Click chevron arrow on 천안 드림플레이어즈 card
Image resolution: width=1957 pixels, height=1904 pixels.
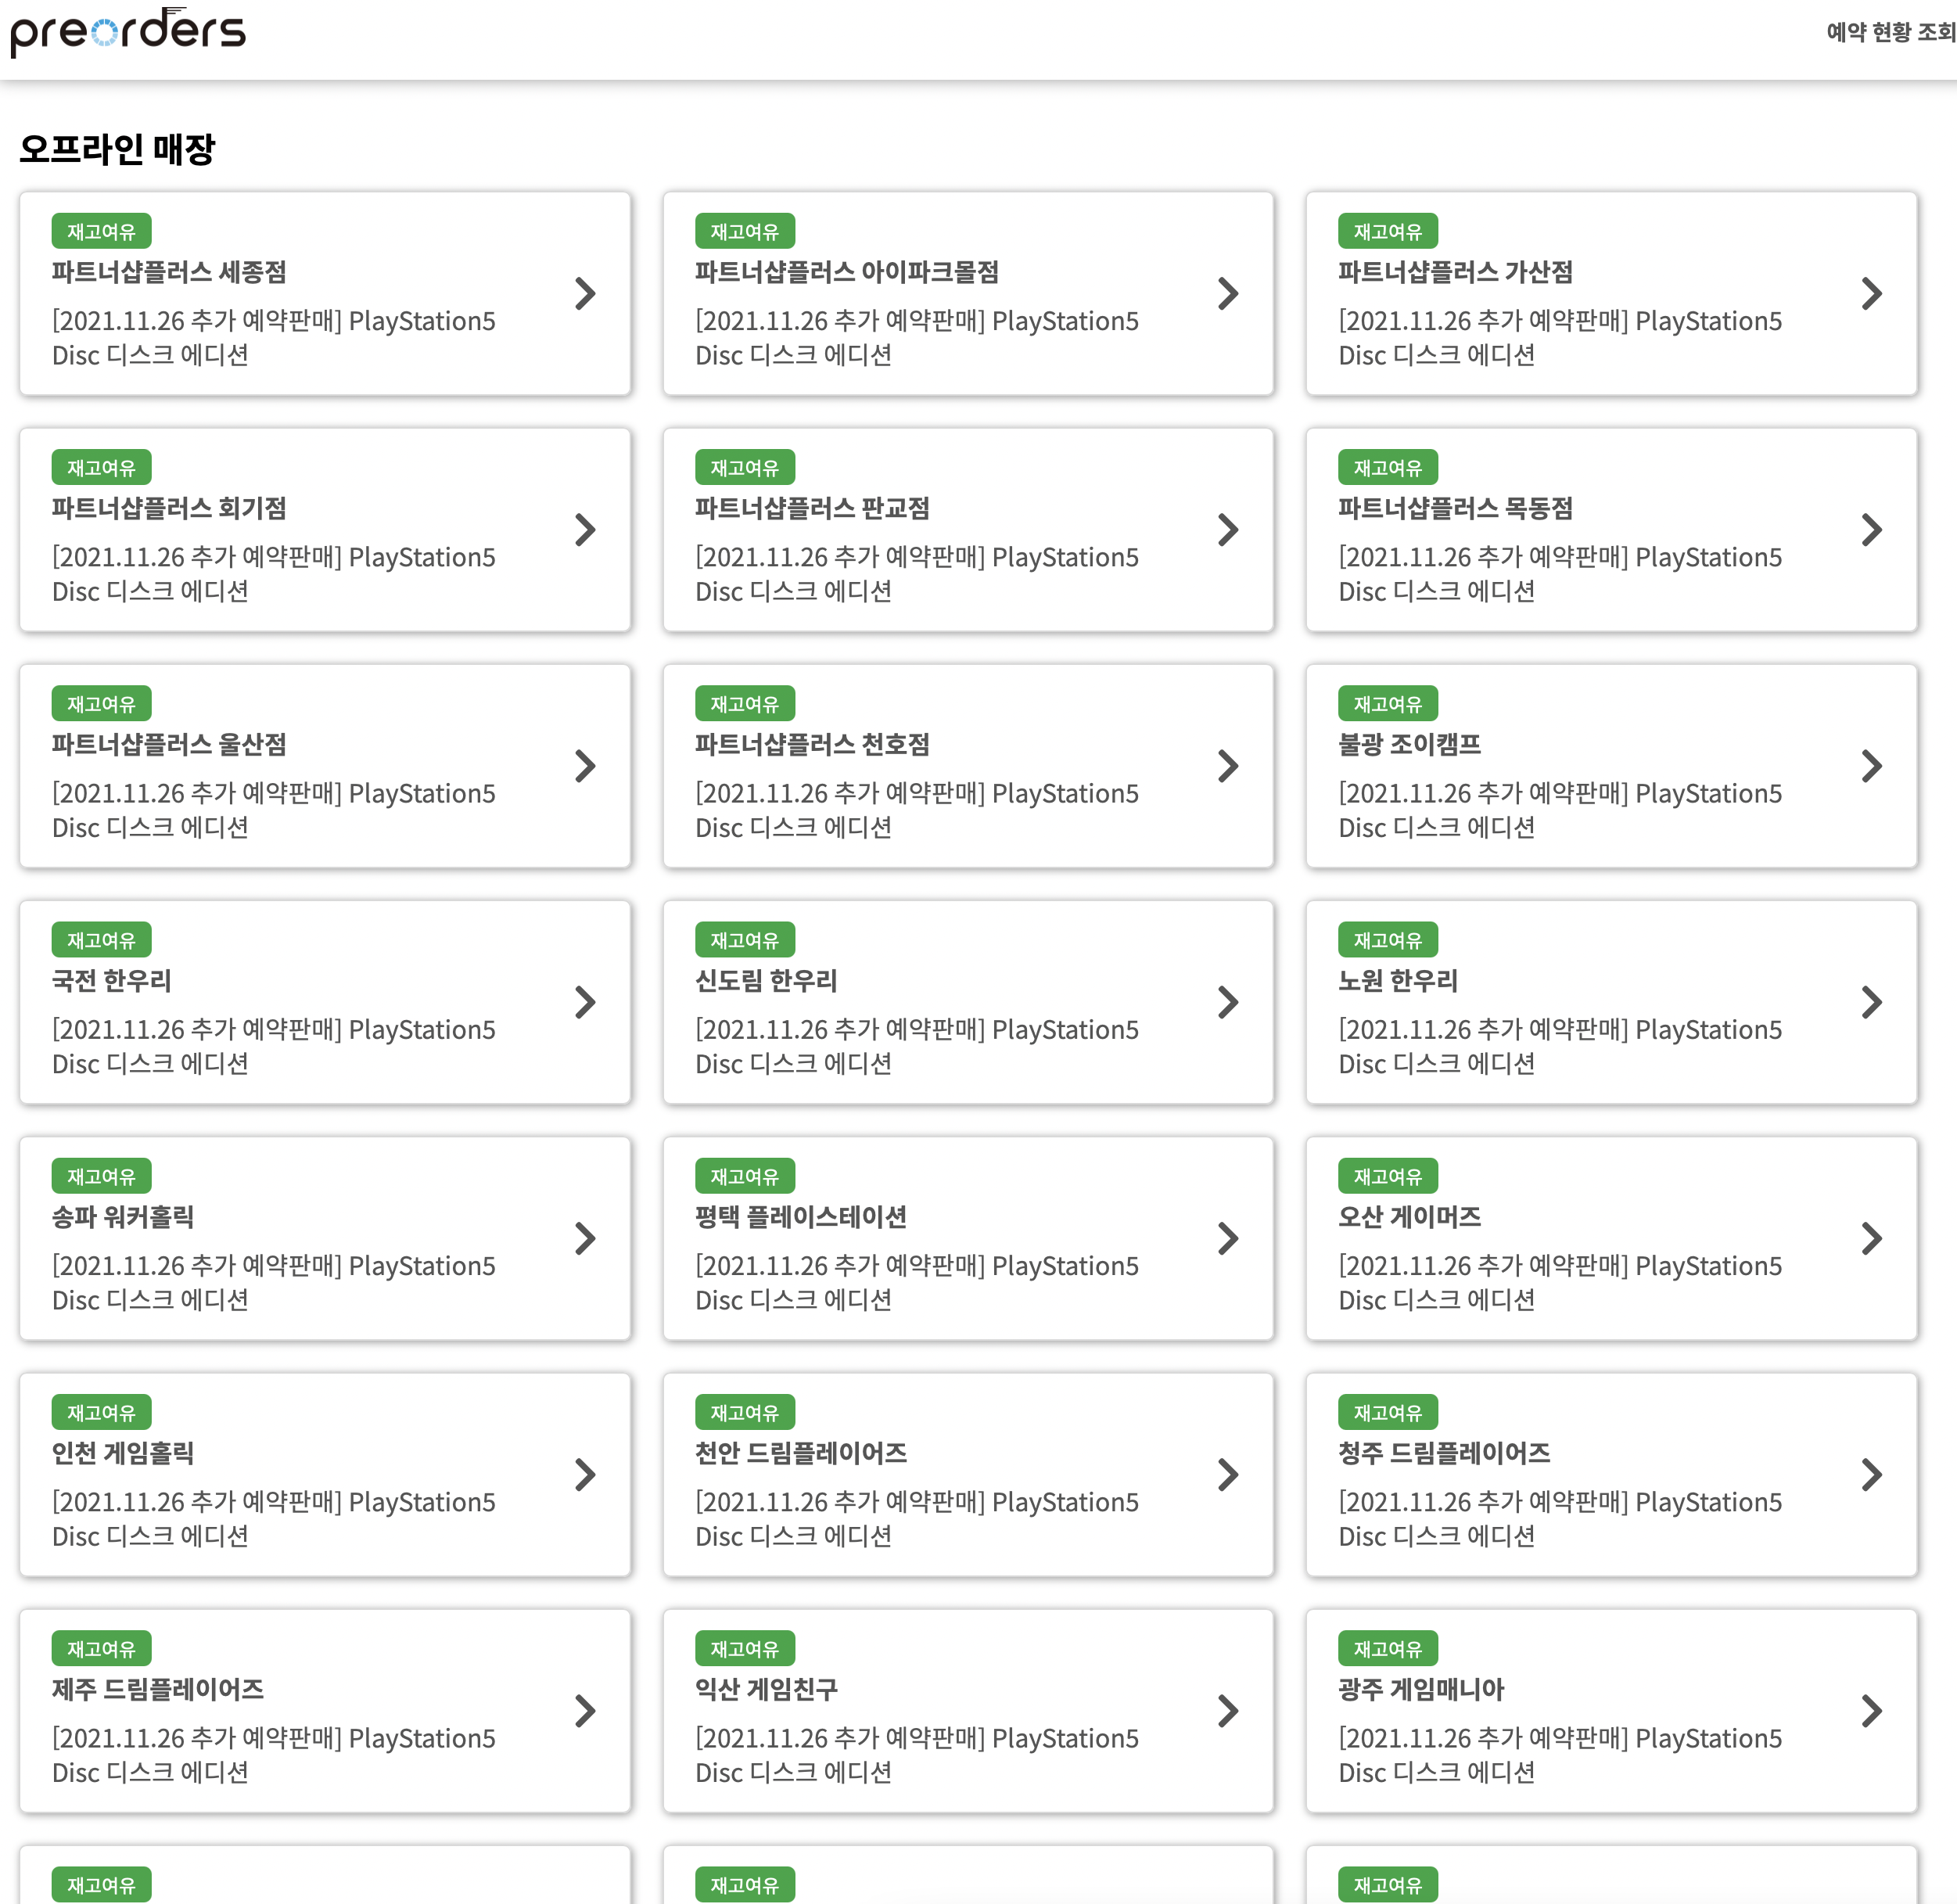point(1228,1474)
